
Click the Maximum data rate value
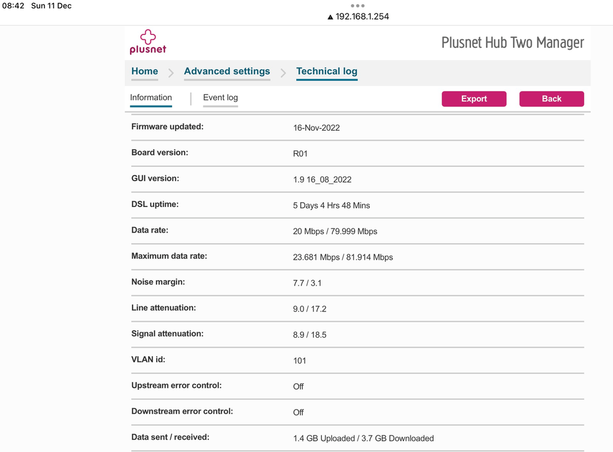[x=343, y=257]
